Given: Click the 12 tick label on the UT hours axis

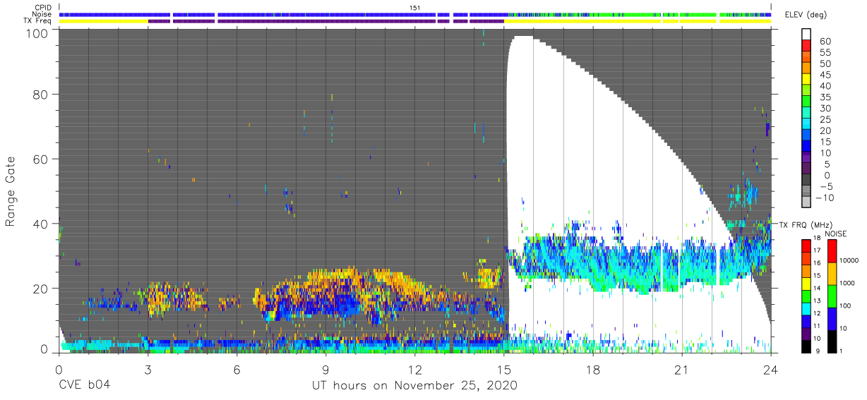Looking at the screenshot, I should click(x=415, y=370).
